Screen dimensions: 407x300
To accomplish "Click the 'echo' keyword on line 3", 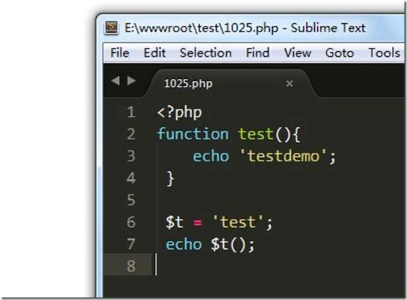I will point(210,156).
